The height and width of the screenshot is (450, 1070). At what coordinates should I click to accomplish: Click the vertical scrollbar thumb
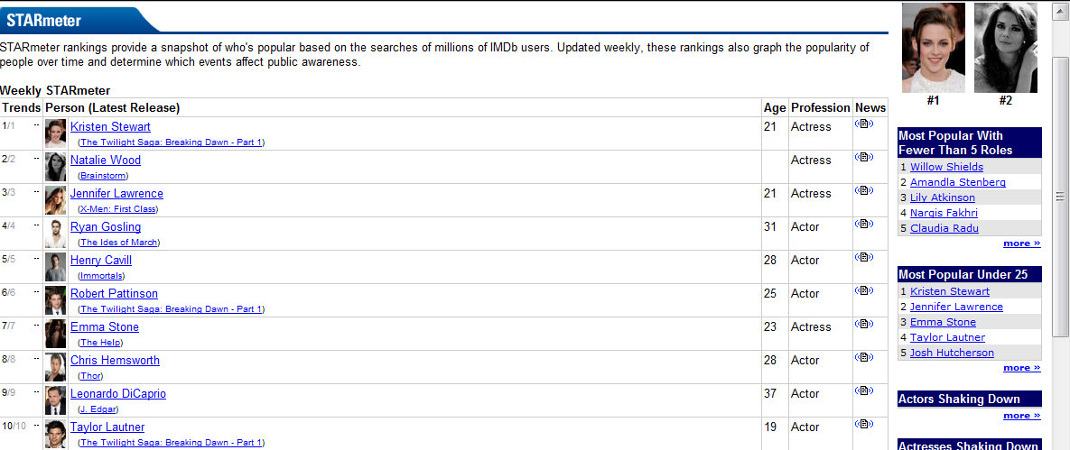tap(1060, 197)
